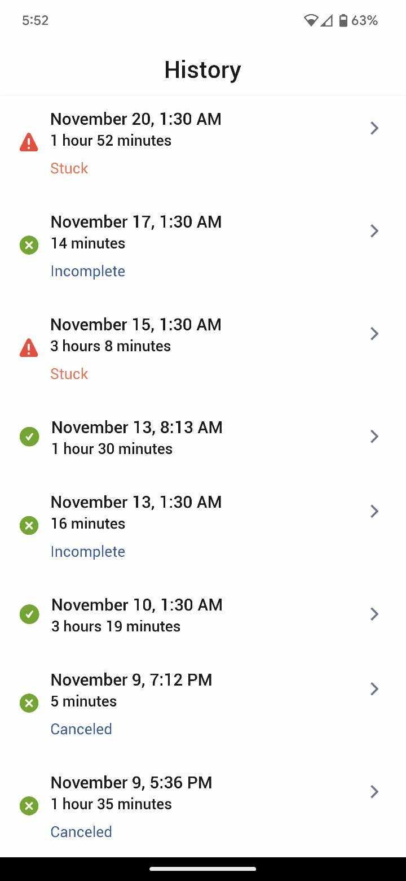Open details chevron for November 17 run

[374, 231]
